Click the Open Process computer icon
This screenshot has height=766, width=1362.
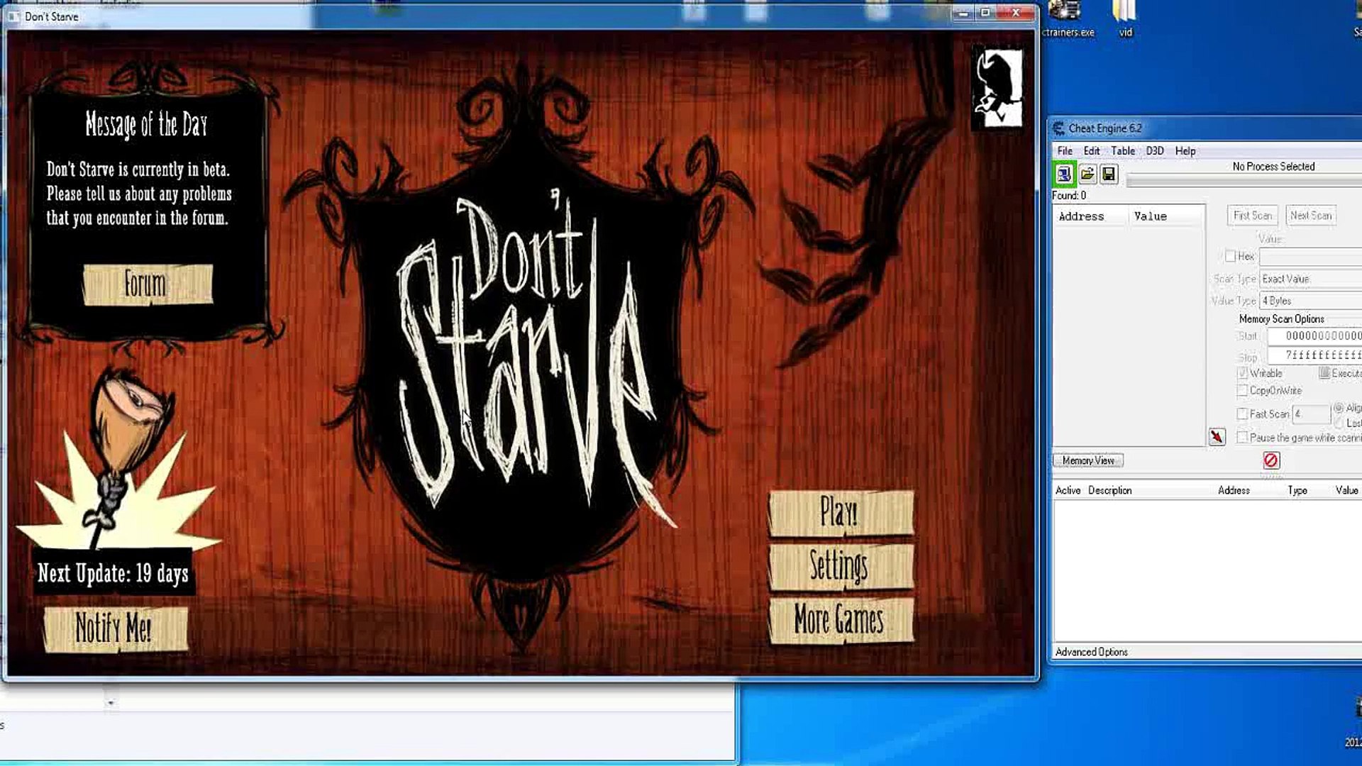tap(1064, 174)
